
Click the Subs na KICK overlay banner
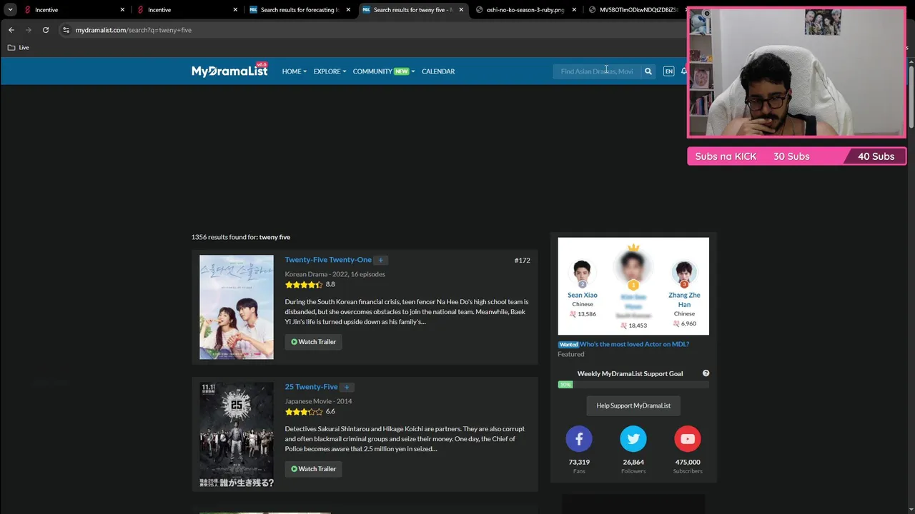pos(797,156)
